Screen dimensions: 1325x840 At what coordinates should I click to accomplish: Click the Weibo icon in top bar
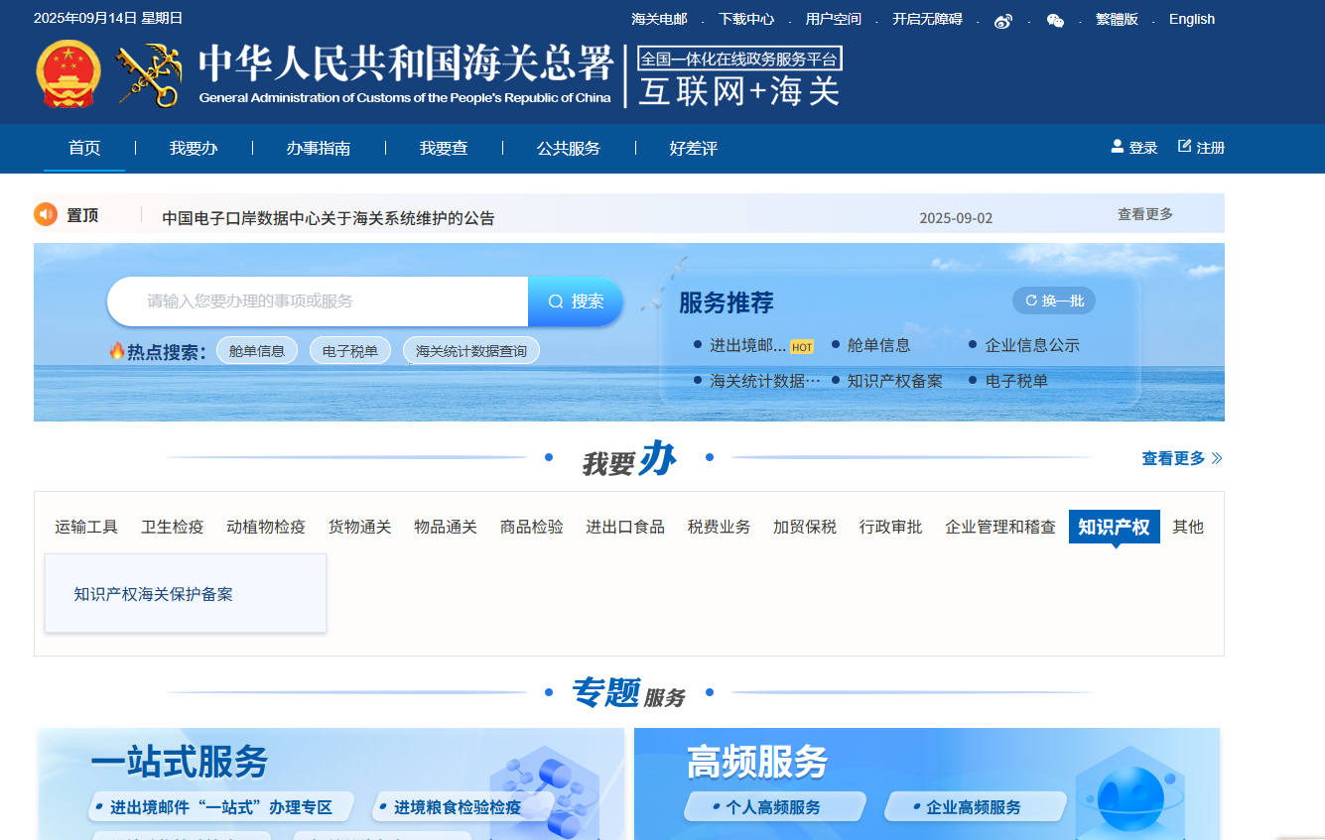[x=1002, y=20]
